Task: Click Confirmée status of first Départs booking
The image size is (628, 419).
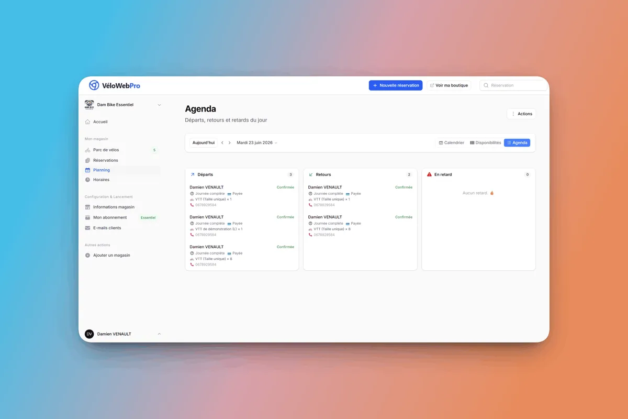Action: (285, 187)
